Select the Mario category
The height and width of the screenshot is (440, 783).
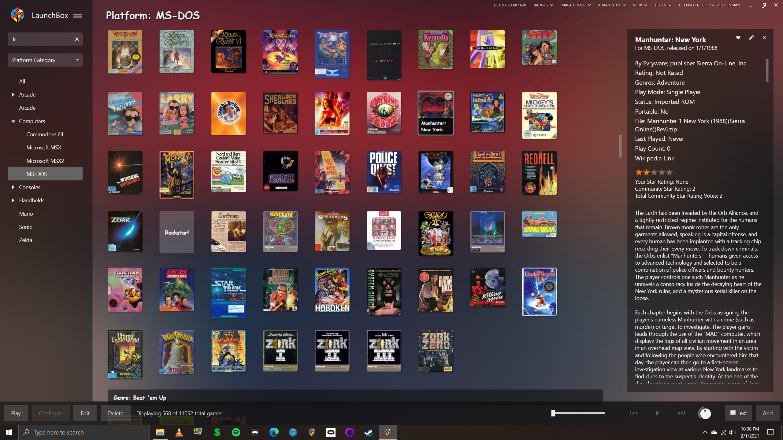click(26, 214)
